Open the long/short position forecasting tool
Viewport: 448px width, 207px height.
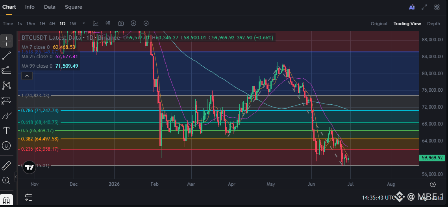6,100
